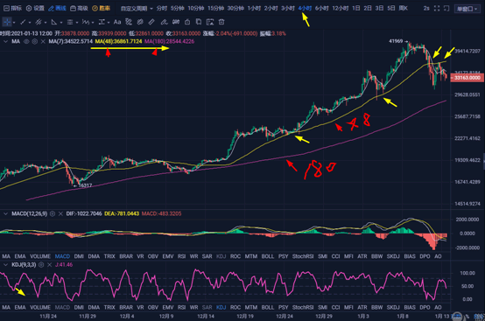Select the range measure tool
Screen dimensions: 485x321
[102, 22]
